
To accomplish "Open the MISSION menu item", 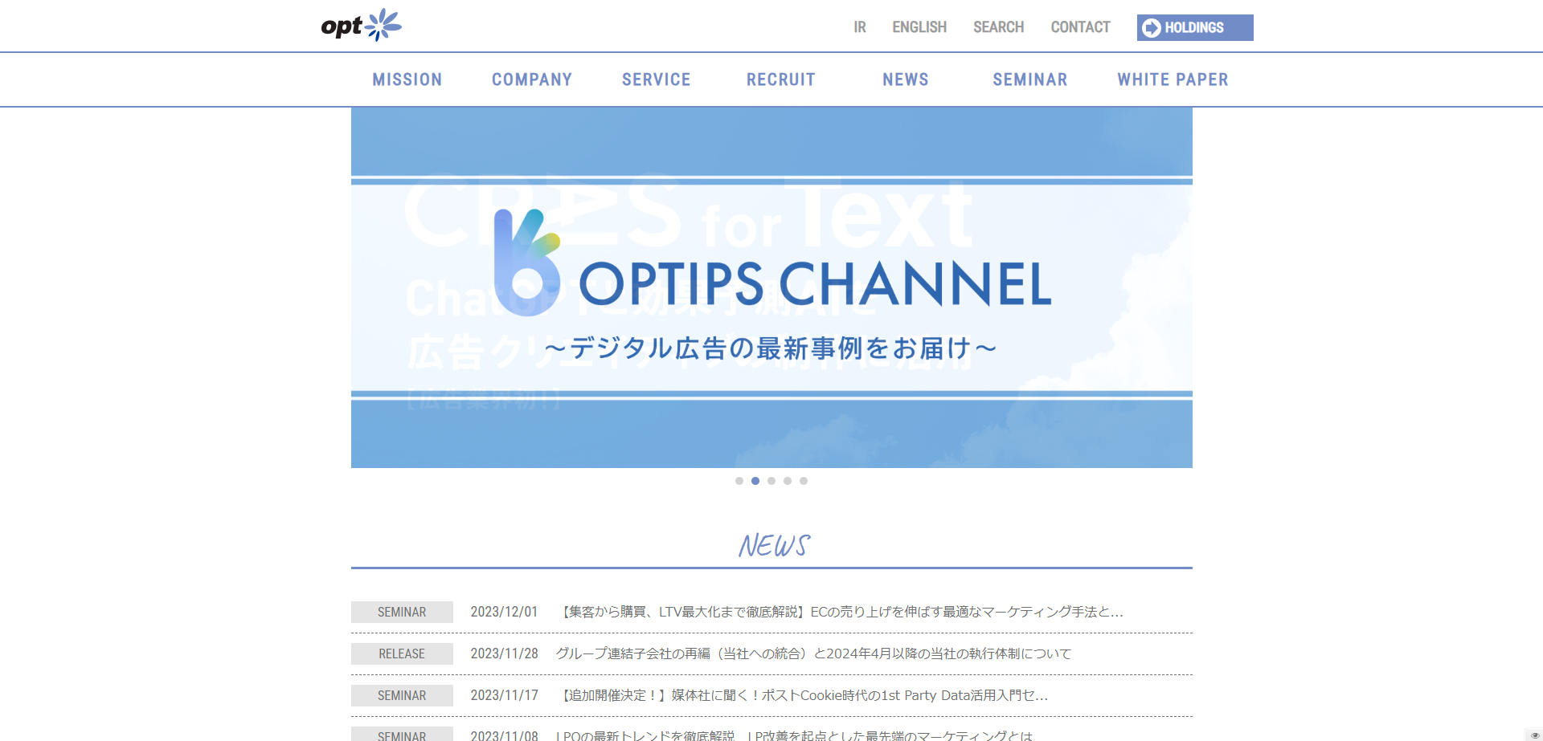I will tap(407, 79).
